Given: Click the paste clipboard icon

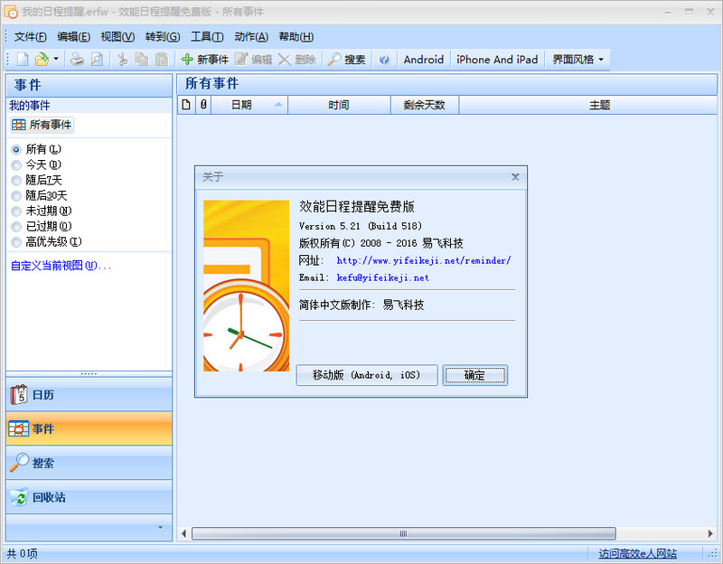Looking at the screenshot, I should click(x=162, y=60).
